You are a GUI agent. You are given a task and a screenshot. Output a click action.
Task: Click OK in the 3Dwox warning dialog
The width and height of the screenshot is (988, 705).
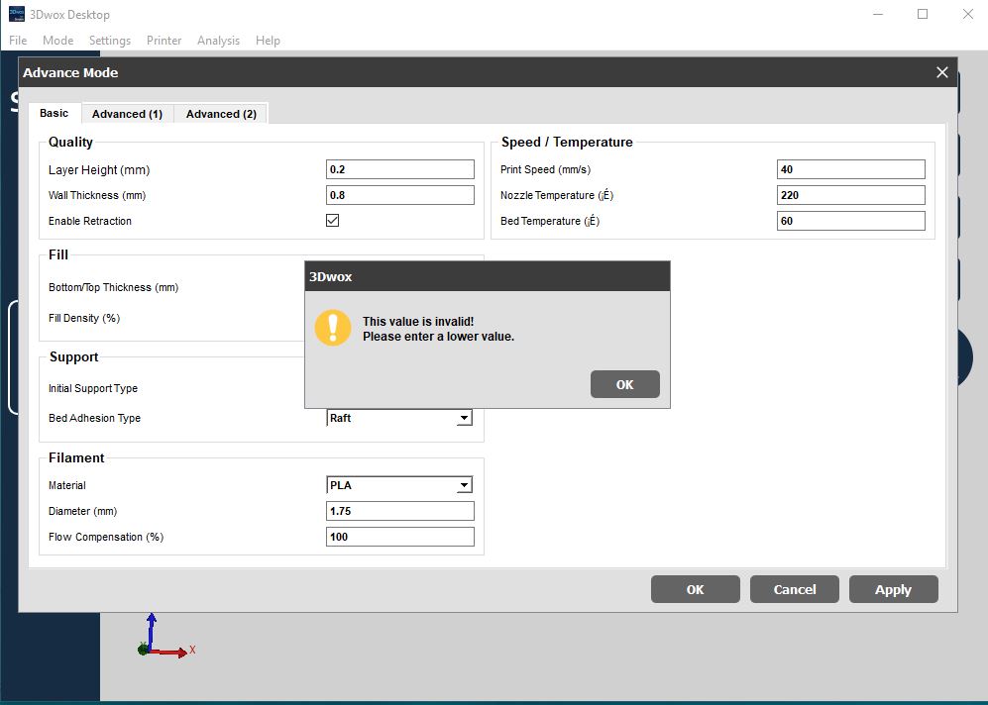click(624, 384)
